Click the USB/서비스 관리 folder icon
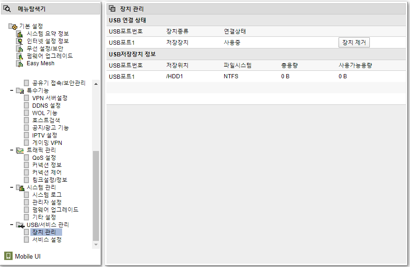This screenshot has width=410, height=267. pyautogui.click(x=20, y=225)
